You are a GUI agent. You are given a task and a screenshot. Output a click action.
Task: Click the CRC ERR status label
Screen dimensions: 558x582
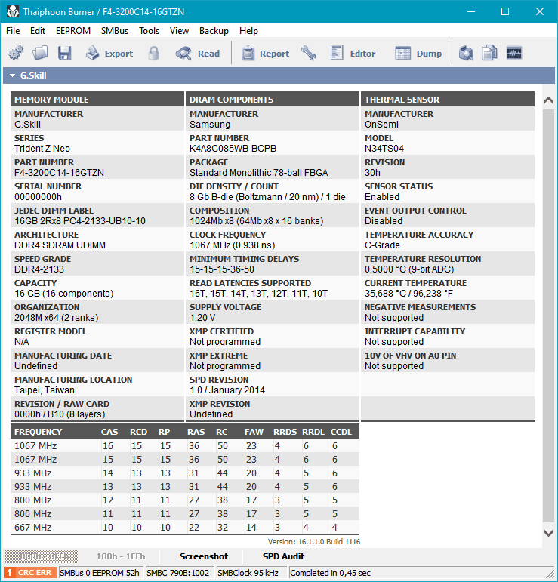[35, 573]
